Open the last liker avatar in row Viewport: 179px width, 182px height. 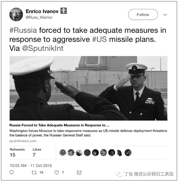coord(128,153)
